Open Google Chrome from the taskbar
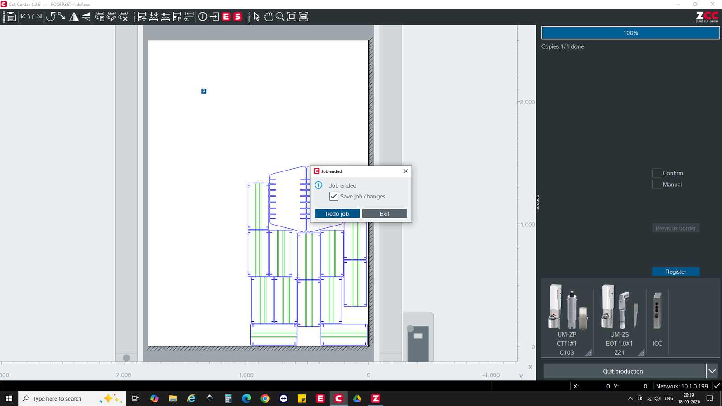 [265, 398]
